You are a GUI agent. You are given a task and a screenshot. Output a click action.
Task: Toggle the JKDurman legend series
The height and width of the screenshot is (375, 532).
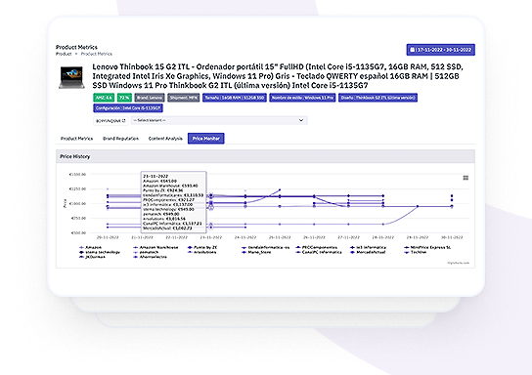click(x=92, y=257)
